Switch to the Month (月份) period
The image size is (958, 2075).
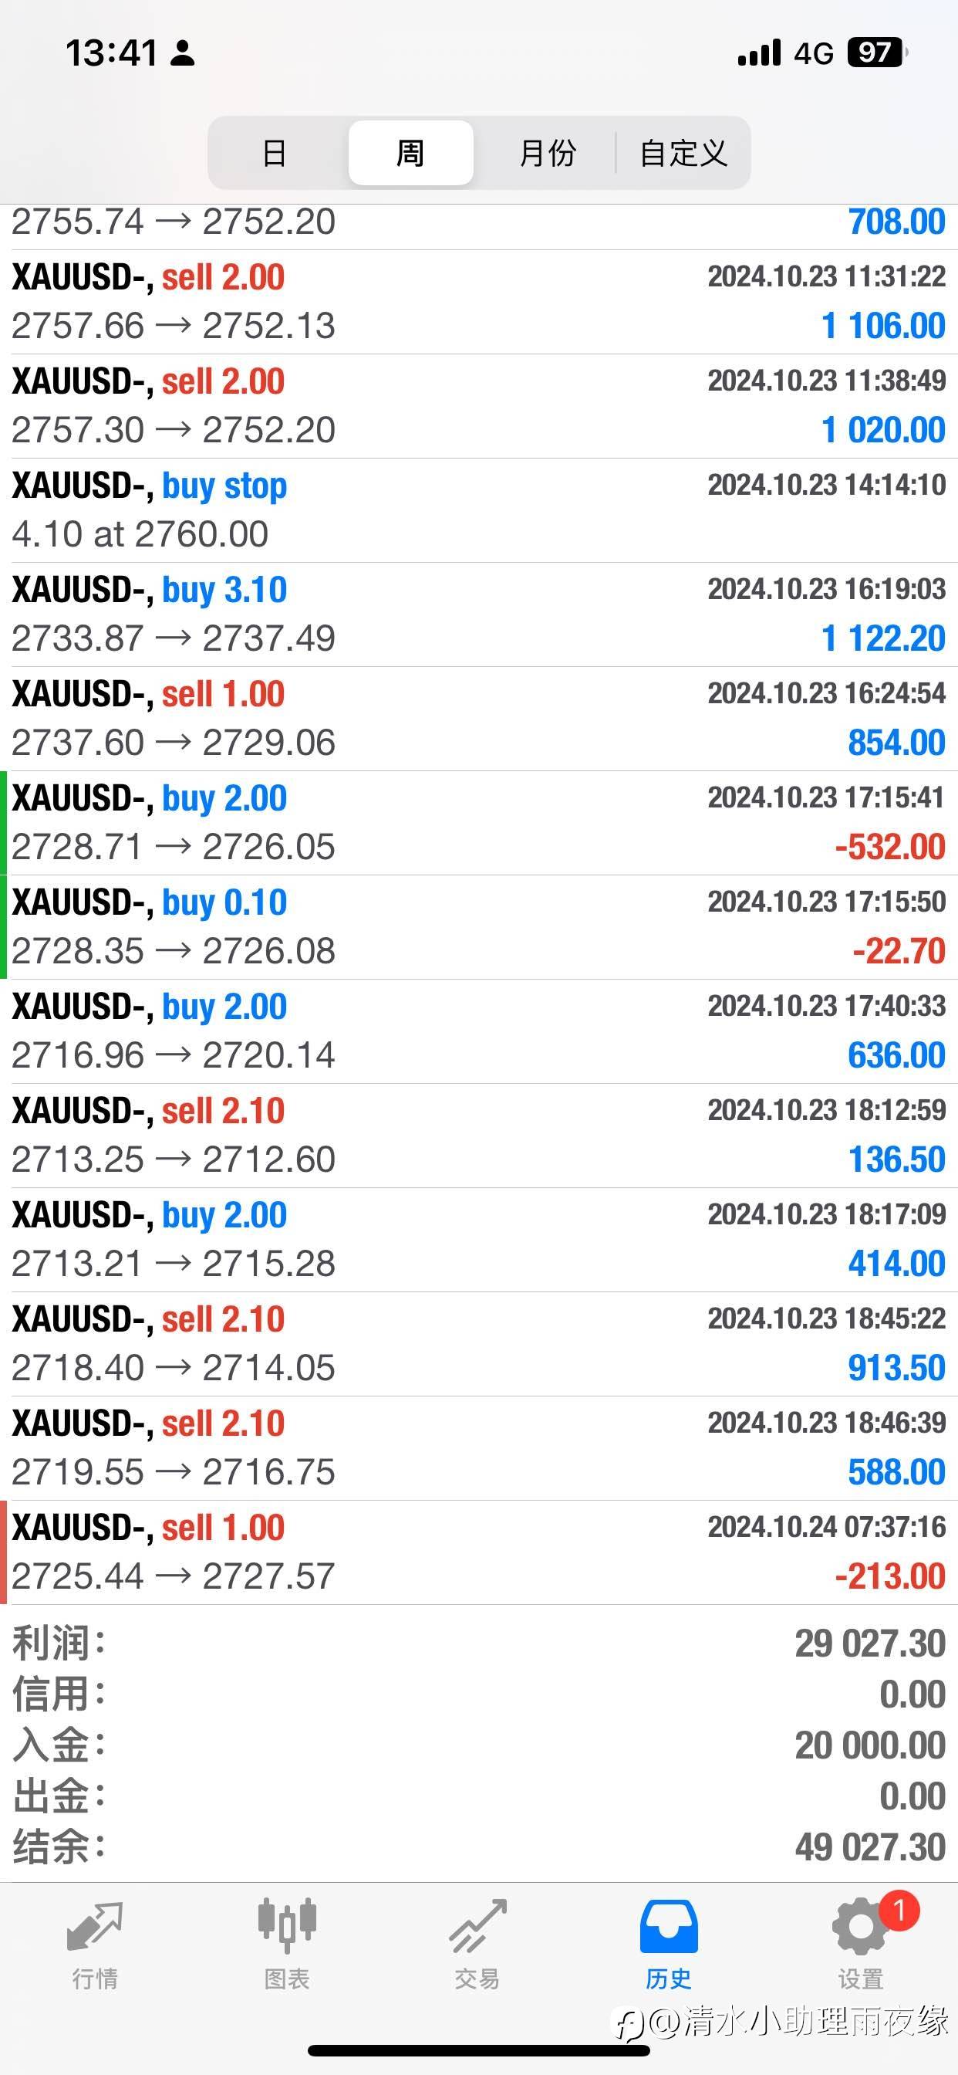[548, 153]
